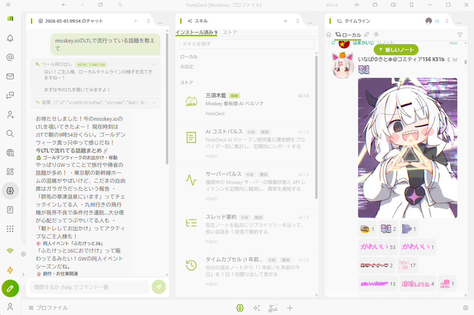
Task: Switch to mobile layout icon in title bar
Action: coord(411,5)
